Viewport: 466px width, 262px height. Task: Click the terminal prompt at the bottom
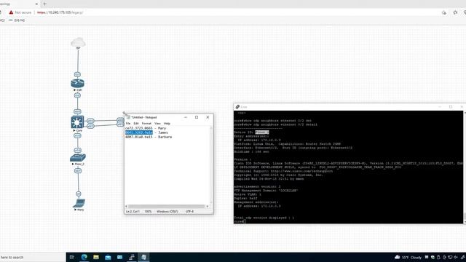240,221
